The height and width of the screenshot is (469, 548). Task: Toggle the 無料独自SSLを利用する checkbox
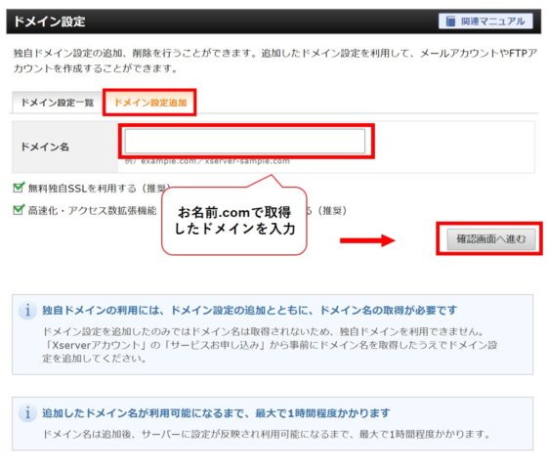pos(19,188)
